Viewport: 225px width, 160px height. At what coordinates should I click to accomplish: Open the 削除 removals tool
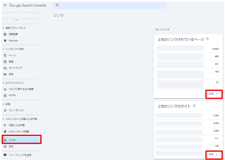[11, 74]
